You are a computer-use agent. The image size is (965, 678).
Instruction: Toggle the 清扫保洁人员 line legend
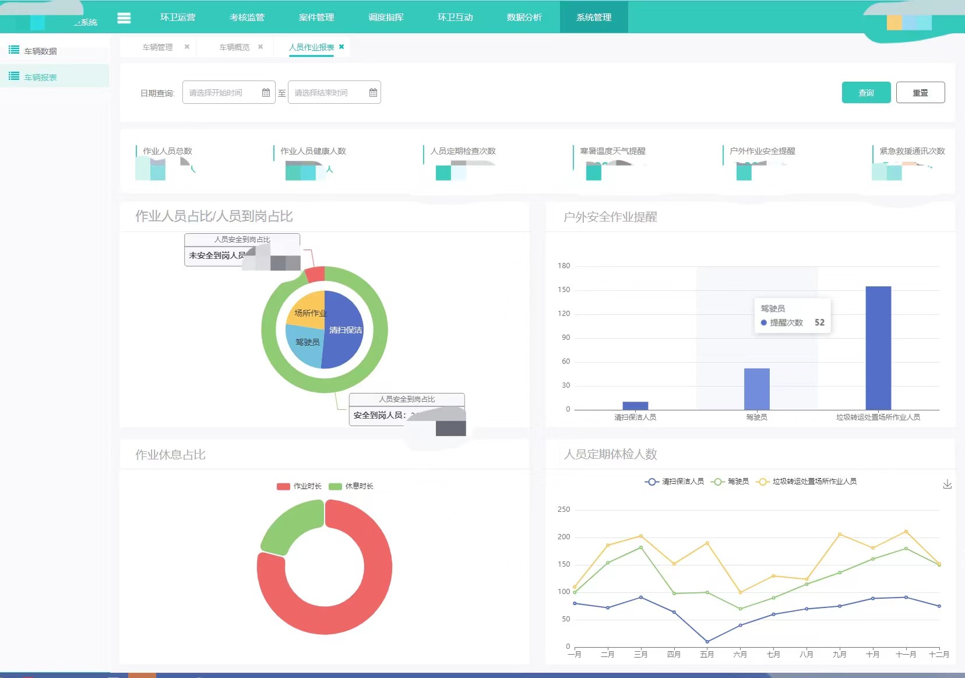674,482
